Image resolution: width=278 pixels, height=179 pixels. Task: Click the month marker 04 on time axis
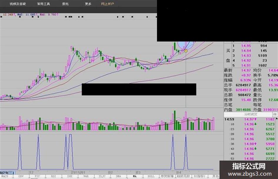(179, 173)
